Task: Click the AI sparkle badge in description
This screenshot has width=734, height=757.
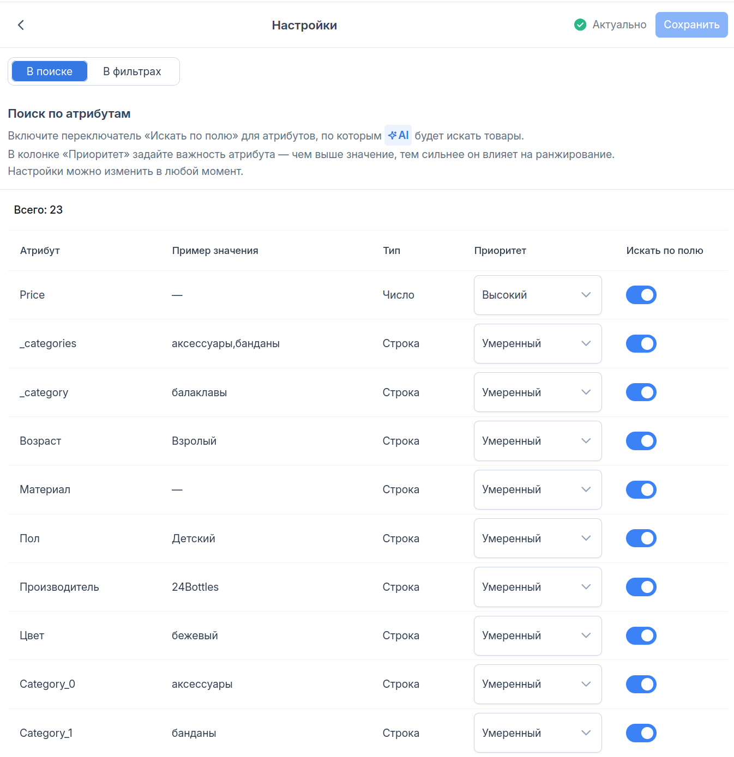Action: [398, 135]
